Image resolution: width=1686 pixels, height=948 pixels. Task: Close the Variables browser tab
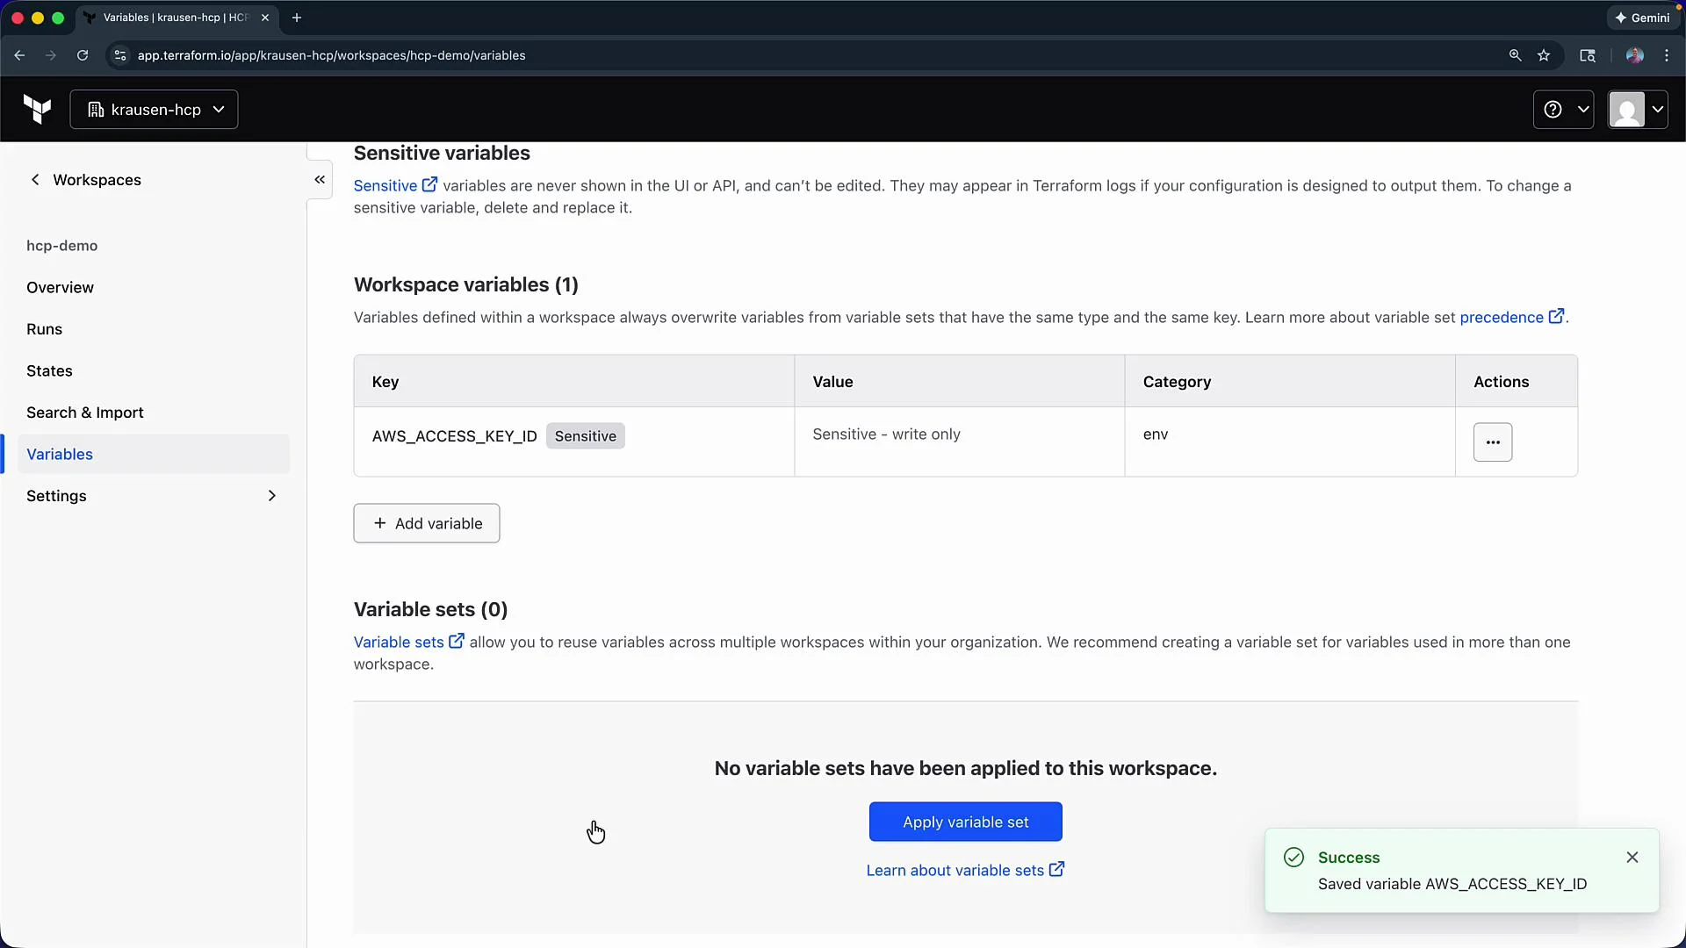[265, 18]
